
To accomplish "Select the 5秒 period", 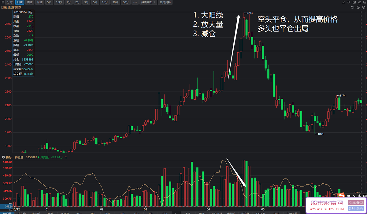I will 49,2.
